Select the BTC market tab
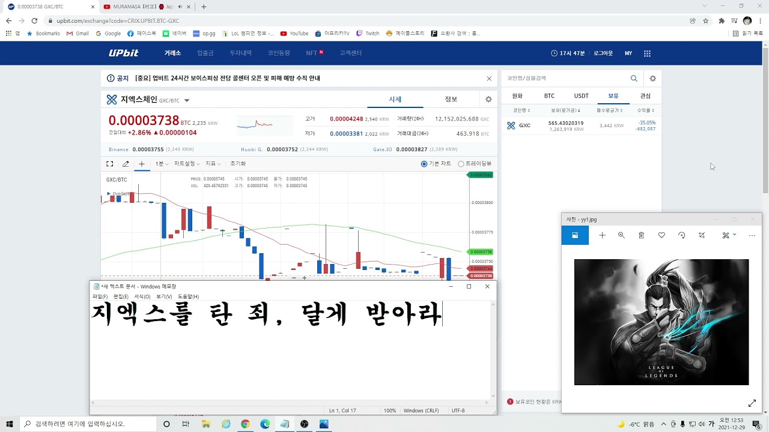769x432 pixels. pos(549,96)
